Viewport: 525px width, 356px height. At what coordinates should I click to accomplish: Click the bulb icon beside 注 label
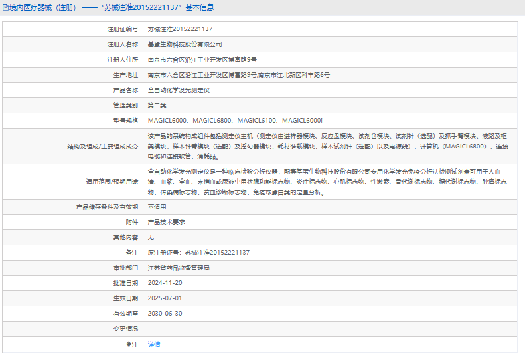click(x=128, y=345)
